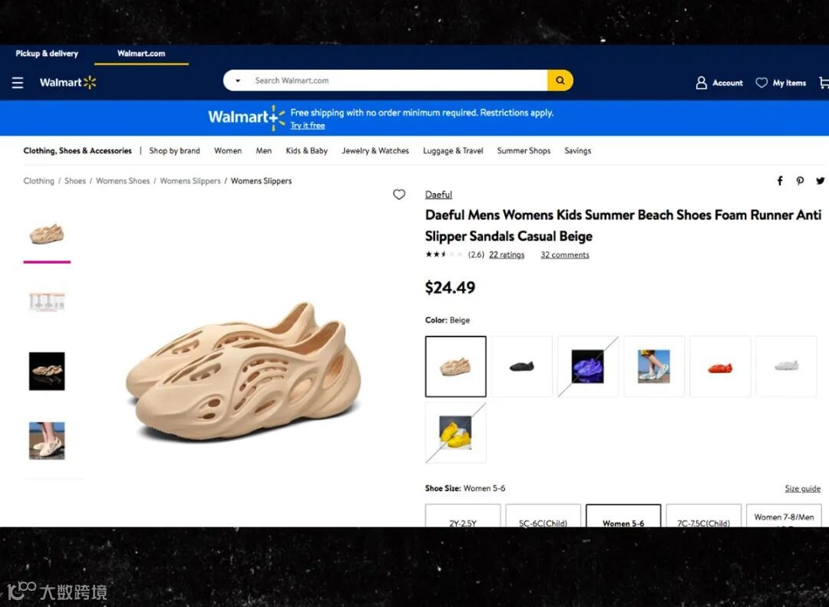The image size is (829, 607).
Task: Open the hamburger navigation menu
Action: (18, 83)
